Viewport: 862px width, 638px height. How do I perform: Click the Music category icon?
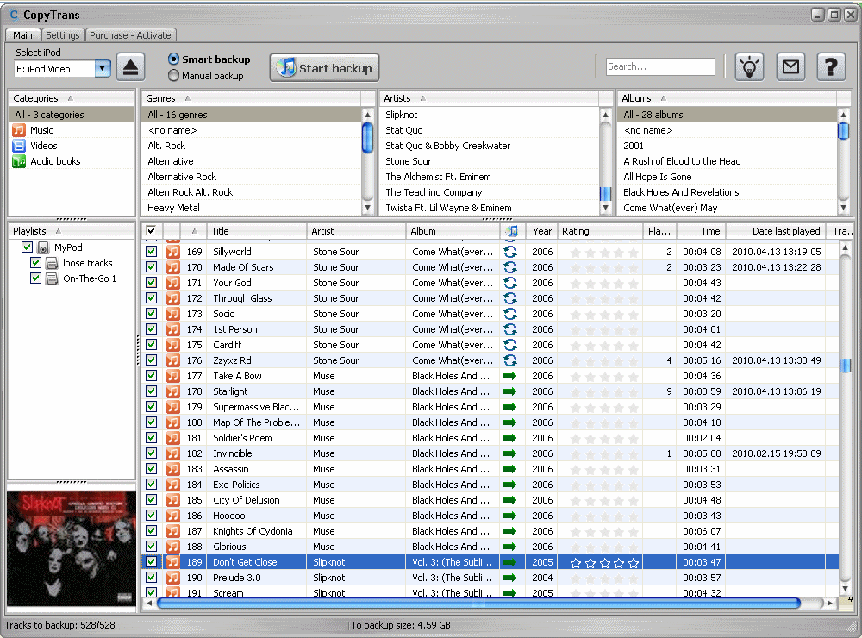(x=19, y=130)
